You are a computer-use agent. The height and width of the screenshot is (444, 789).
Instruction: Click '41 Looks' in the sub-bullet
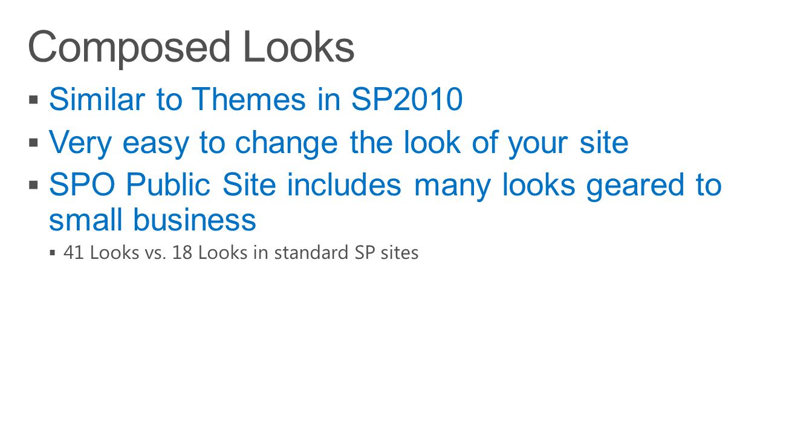coord(101,252)
